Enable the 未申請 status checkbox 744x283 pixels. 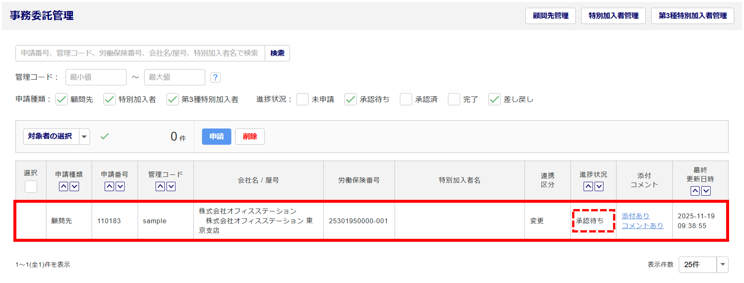[x=302, y=99]
